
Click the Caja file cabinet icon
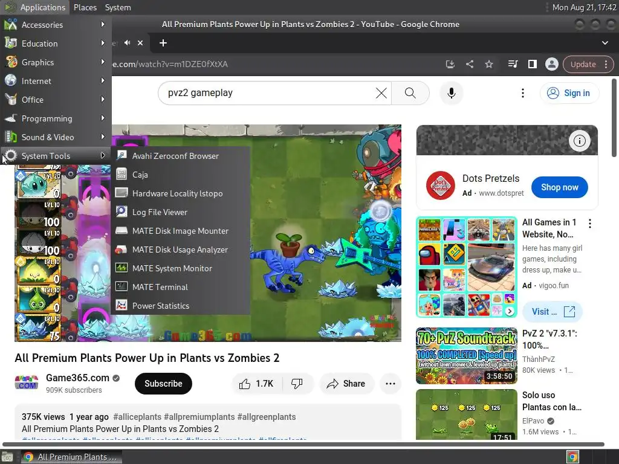(121, 174)
